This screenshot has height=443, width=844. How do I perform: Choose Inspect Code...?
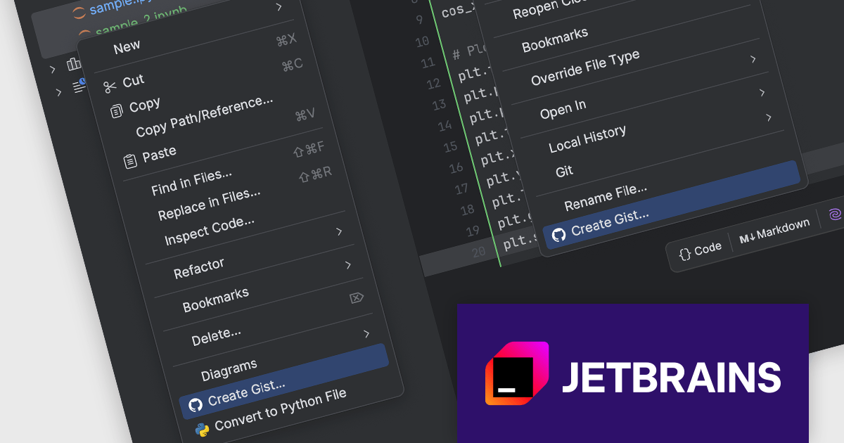click(x=210, y=230)
